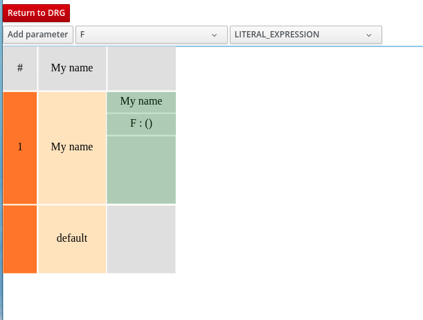The width and height of the screenshot is (423, 320).
Task: Click the F : () parameters cell
Action: 141,124
